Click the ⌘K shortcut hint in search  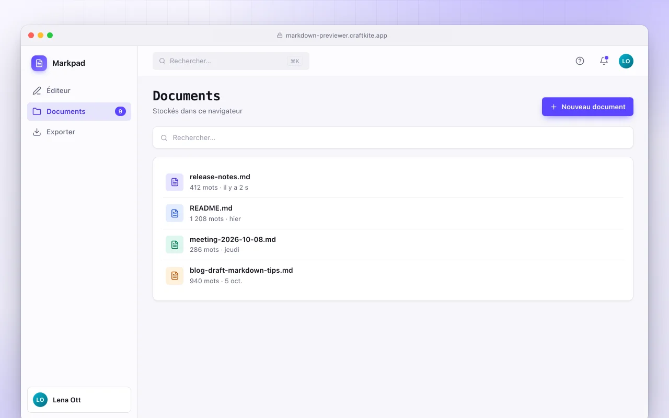pyautogui.click(x=295, y=61)
